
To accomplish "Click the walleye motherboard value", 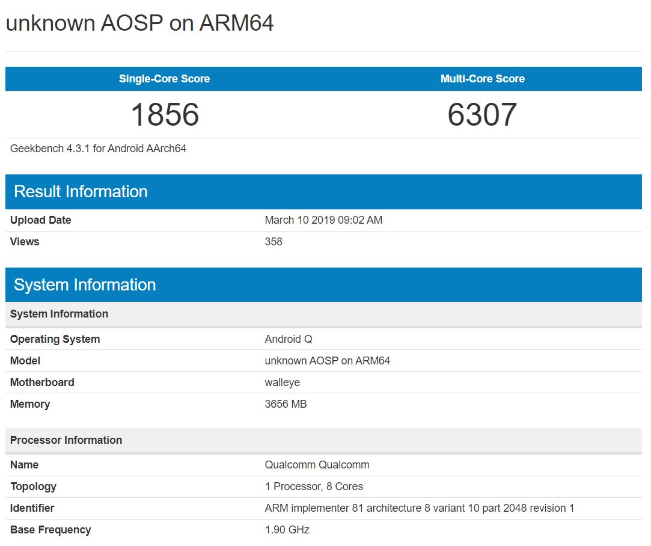I will [x=282, y=382].
